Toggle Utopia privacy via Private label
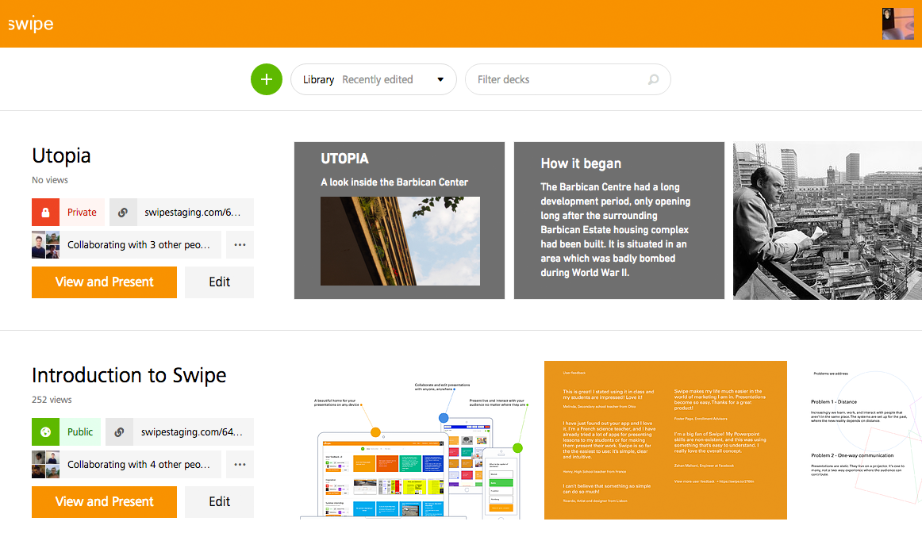Viewport: 922px width, 533px height. (x=82, y=213)
